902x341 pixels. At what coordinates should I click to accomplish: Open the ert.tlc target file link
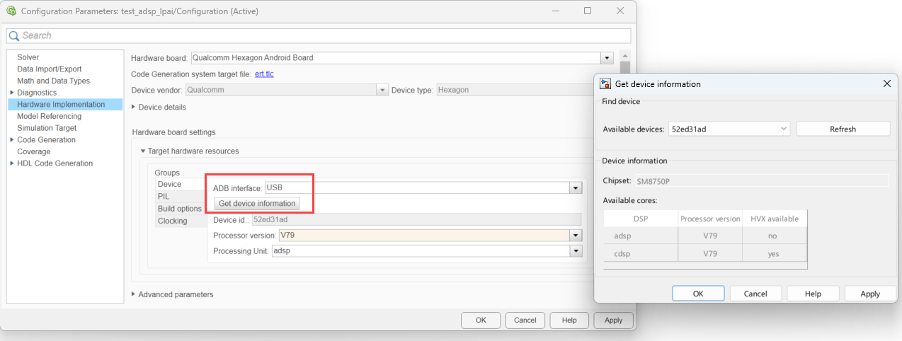[x=263, y=74]
